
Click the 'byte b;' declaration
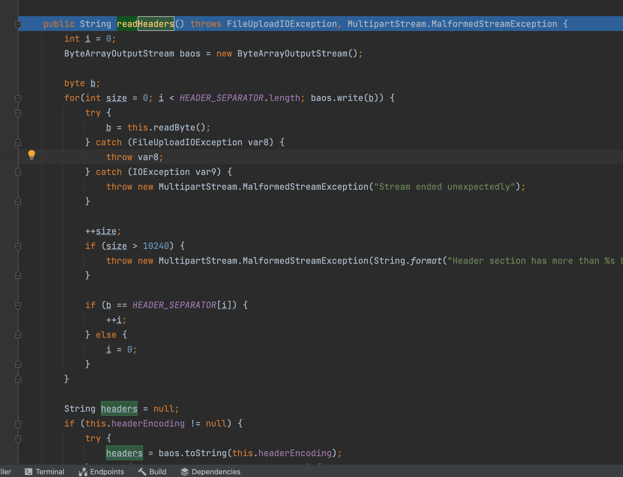click(x=82, y=83)
